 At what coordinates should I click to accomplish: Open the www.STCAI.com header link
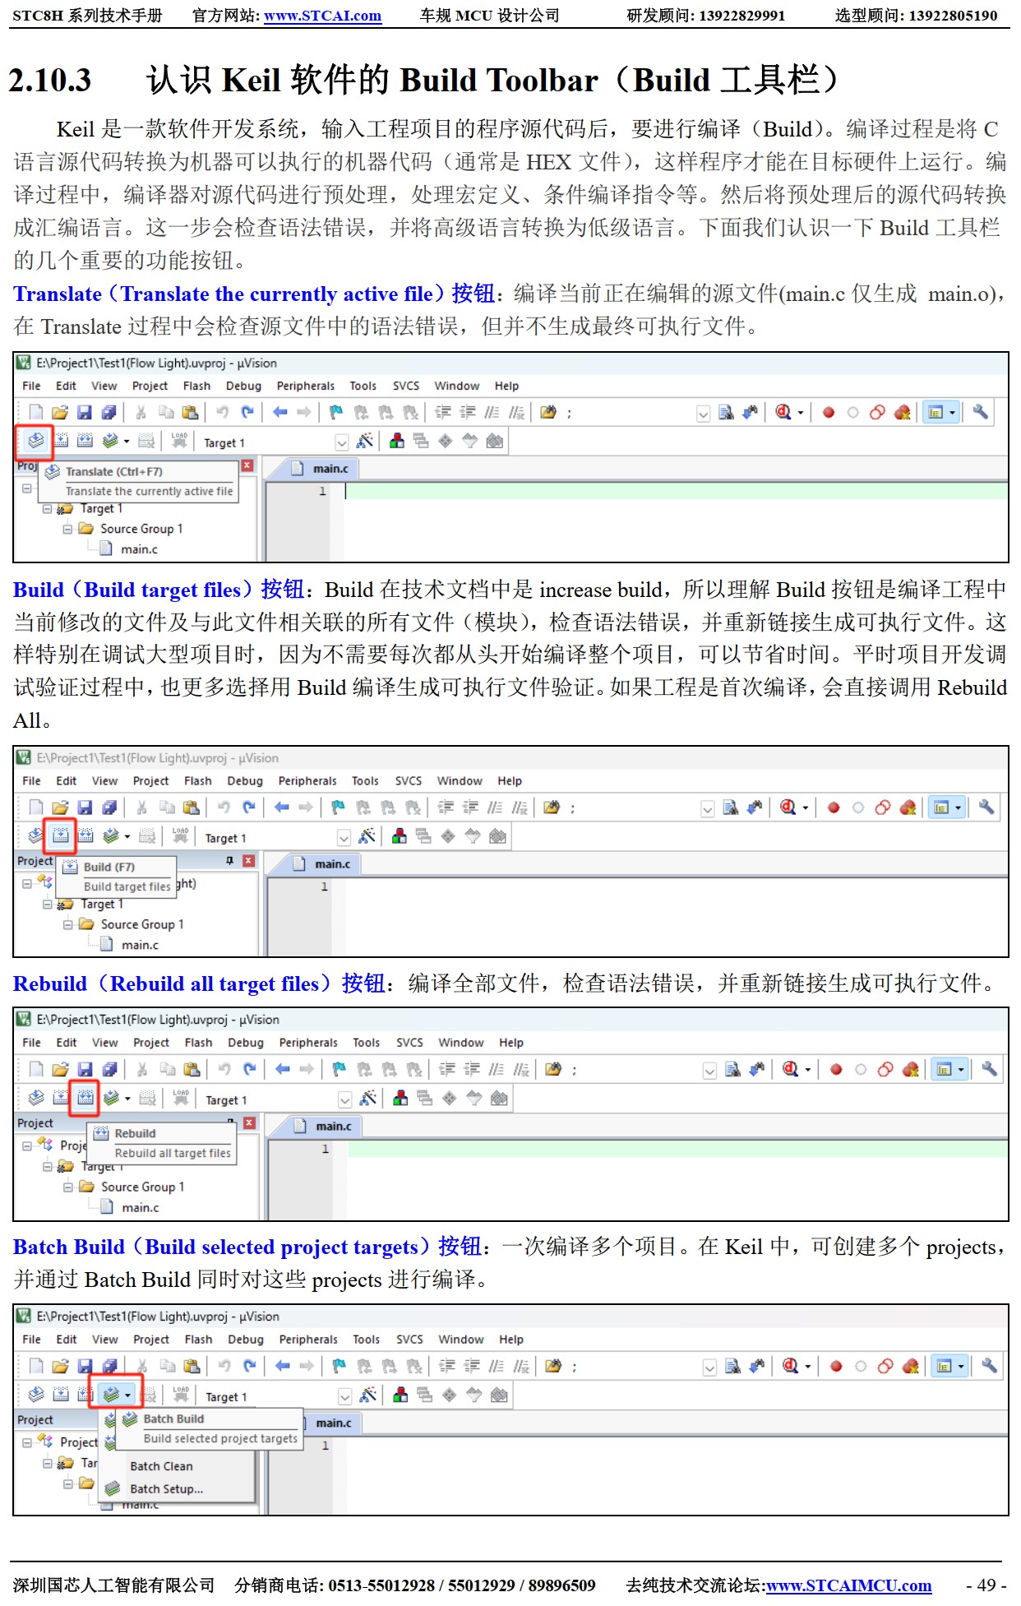click(x=322, y=16)
